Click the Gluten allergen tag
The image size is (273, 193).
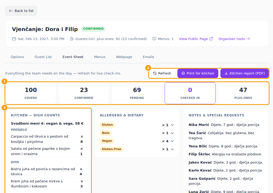click(x=107, y=125)
